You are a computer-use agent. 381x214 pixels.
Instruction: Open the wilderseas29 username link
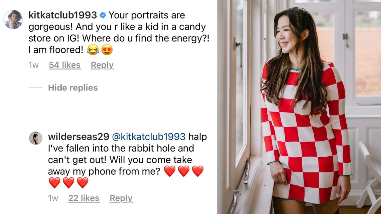click(x=78, y=137)
